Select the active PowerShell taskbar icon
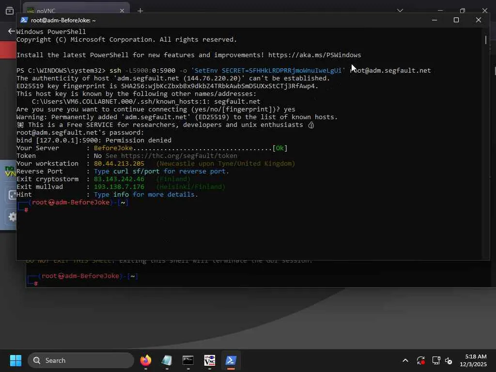Image resolution: width=496 pixels, height=372 pixels. coord(231,360)
